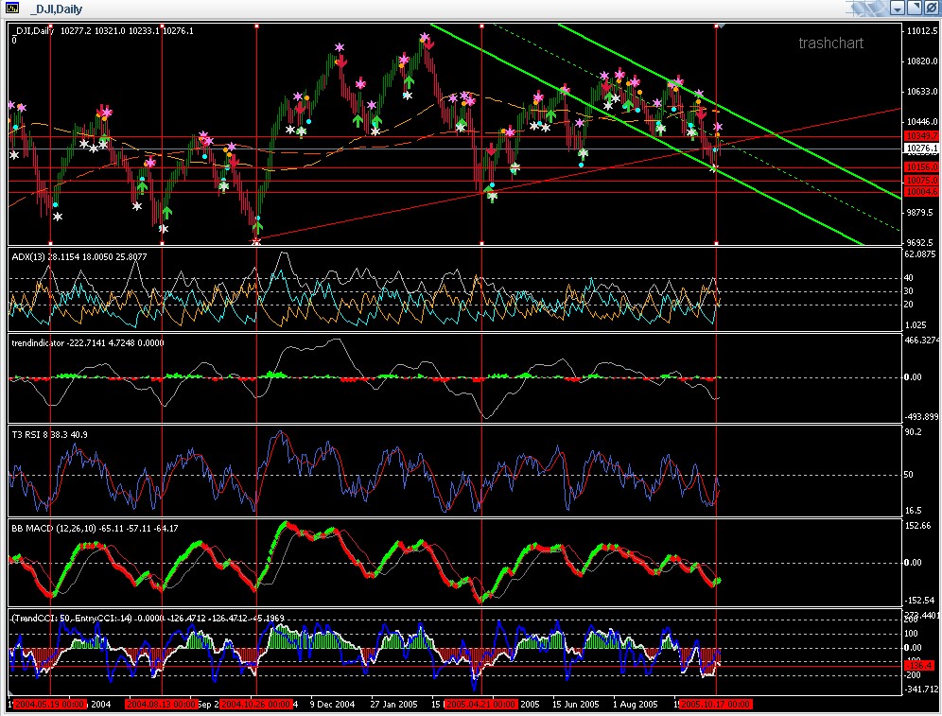
Task: Click the red 10349.7 price level tag
Action: click(x=921, y=136)
